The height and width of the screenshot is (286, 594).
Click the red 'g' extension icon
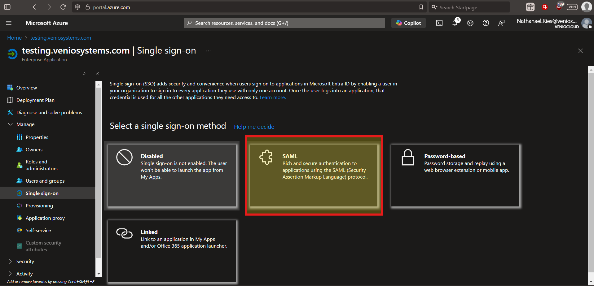pos(544,7)
